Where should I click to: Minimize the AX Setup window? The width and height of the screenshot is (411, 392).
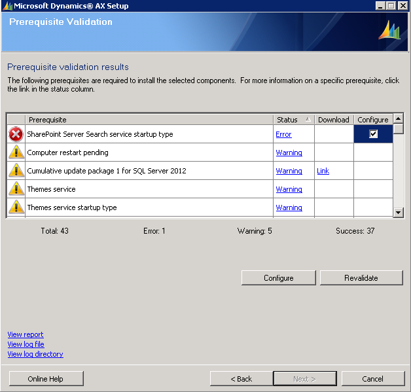pyautogui.click(x=380, y=5)
